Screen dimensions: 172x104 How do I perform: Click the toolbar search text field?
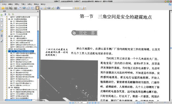pos(67,8)
